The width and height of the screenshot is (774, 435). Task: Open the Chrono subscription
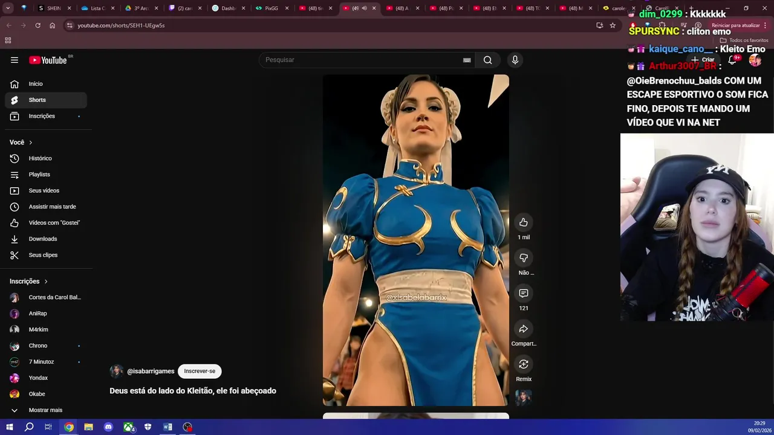click(46, 346)
